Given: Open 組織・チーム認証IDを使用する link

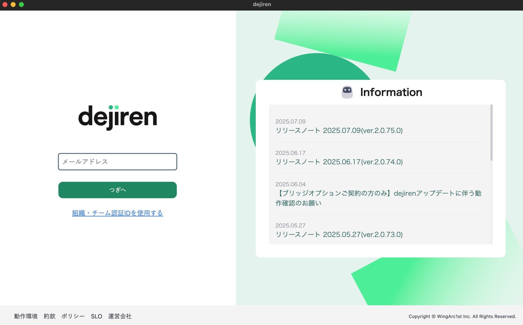Looking at the screenshot, I should (x=117, y=213).
